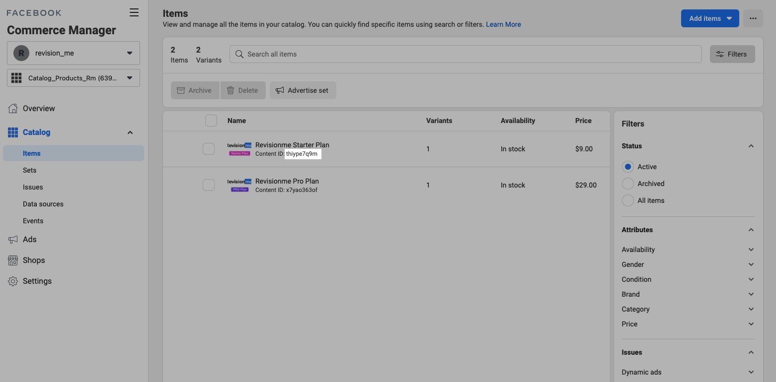This screenshot has height=382, width=776.
Task: Expand the Availability attribute filter
Action: (x=688, y=250)
